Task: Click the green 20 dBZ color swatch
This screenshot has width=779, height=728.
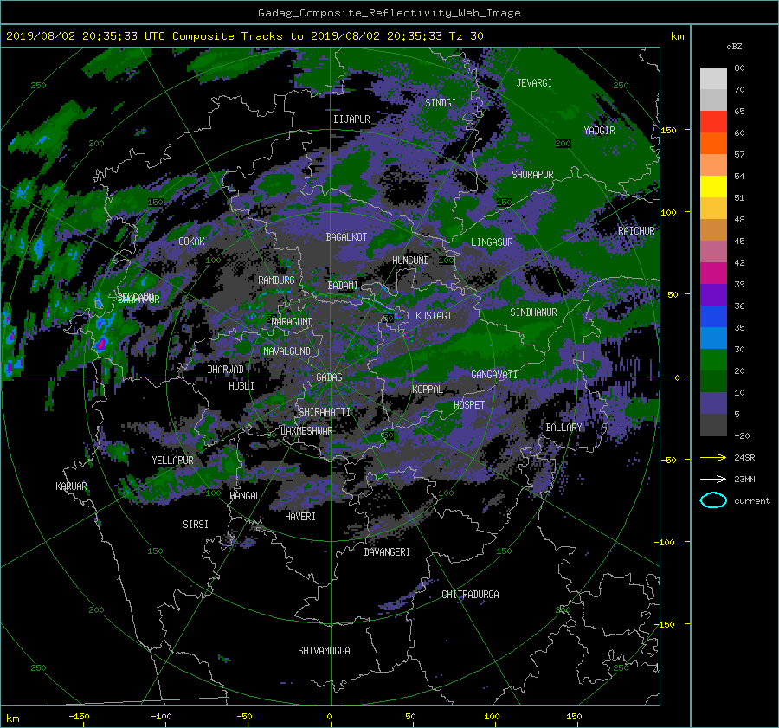Action: pos(713,359)
